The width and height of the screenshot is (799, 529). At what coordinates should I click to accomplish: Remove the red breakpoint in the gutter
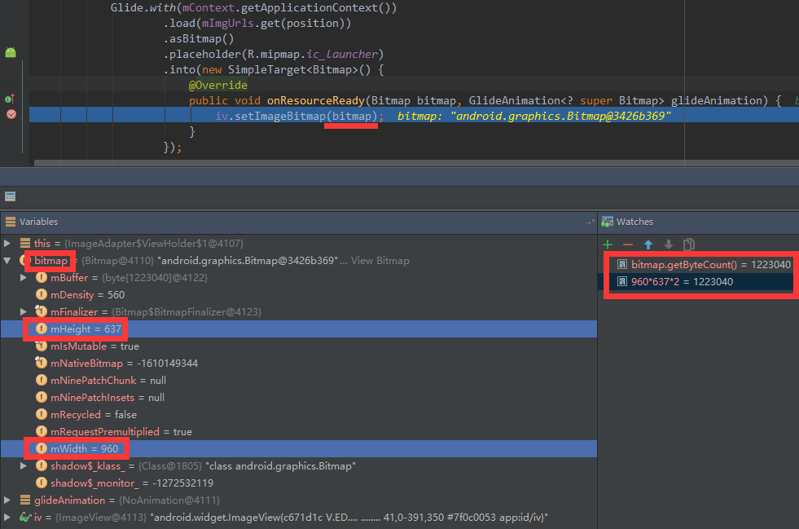11,114
